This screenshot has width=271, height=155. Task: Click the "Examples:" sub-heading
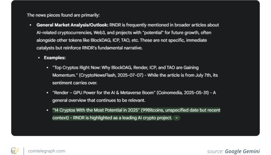point(55,57)
